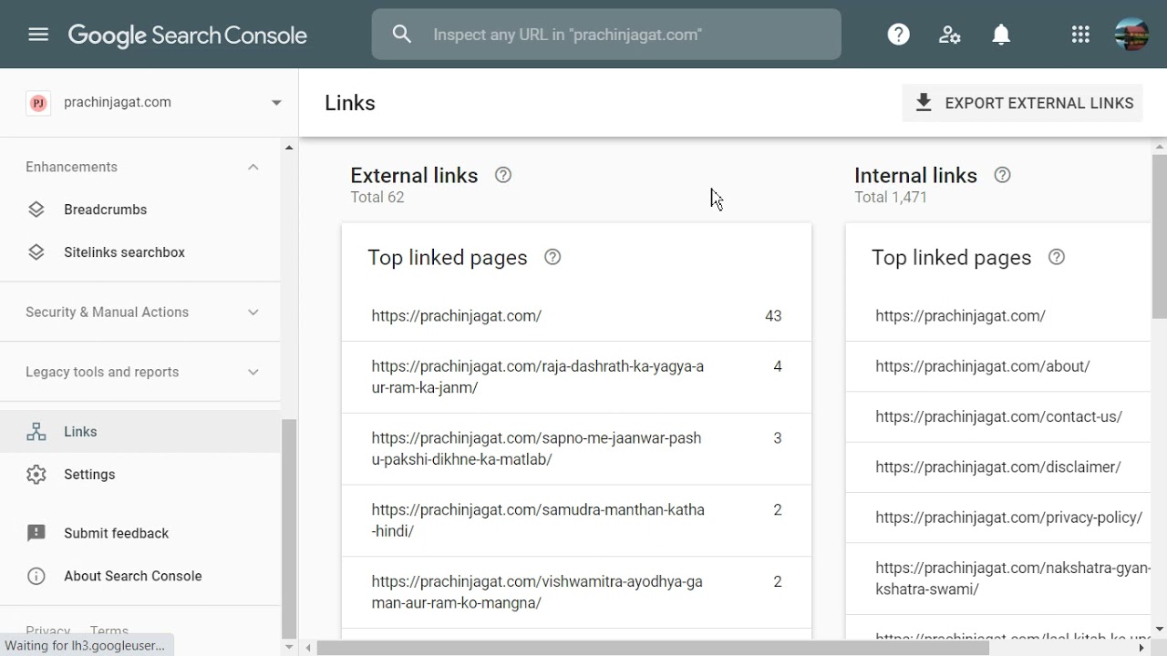Open external row https://prachinjagat.com/ with 43 links
The height and width of the screenshot is (656, 1167).
(576, 316)
